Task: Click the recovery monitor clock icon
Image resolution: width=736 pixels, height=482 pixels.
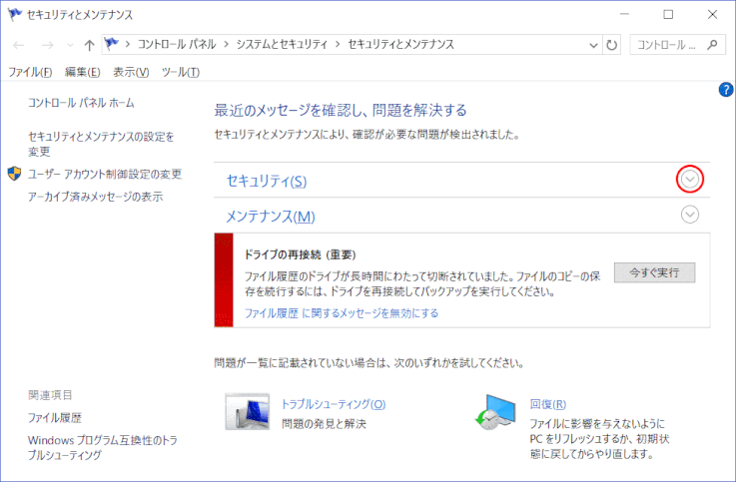Action: [x=495, y=412]
